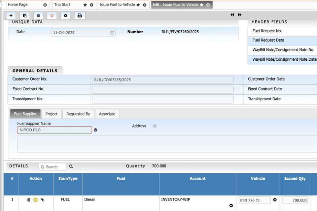Click the Details search input box
This screenshot has height=211, width=317.
[53, 167]
